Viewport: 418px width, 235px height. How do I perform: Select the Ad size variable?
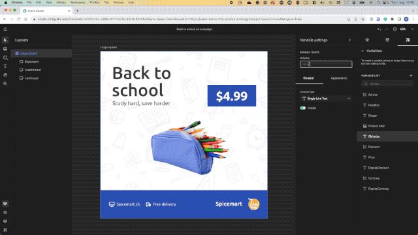pyautogui.click(x=387, y=95)
